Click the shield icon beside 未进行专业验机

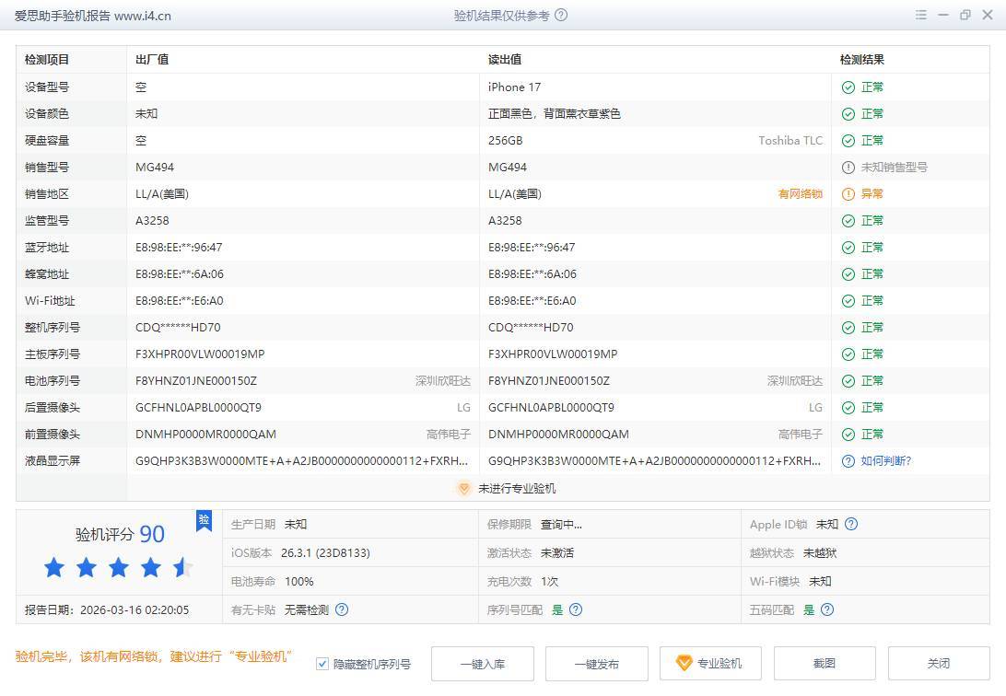coord(464,489)
